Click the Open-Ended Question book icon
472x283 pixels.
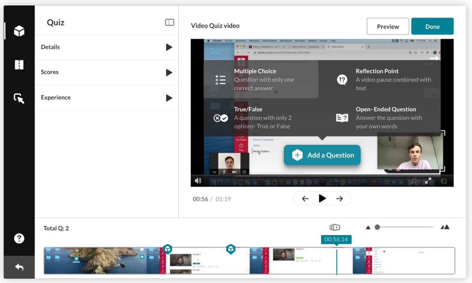pos(342,118)
